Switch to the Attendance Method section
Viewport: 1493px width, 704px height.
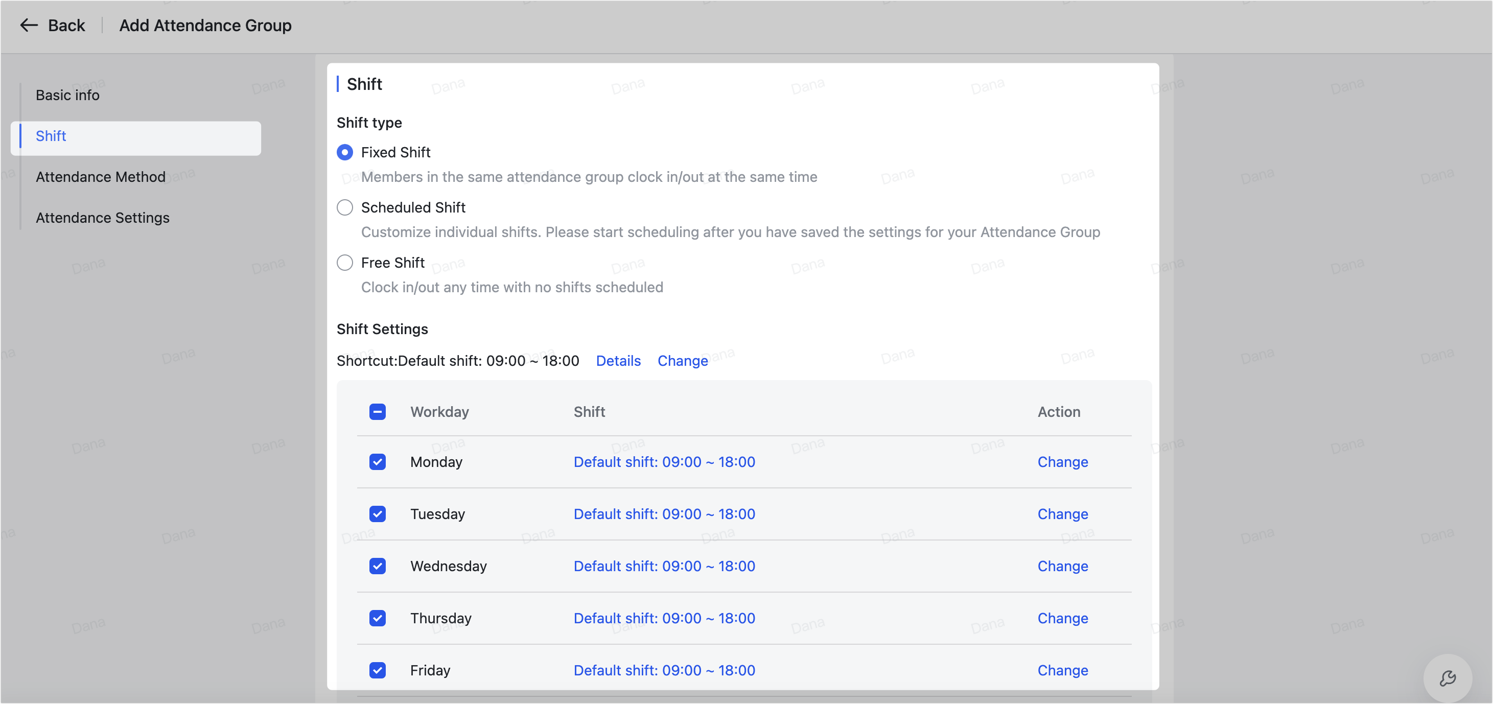click(100, 177)
